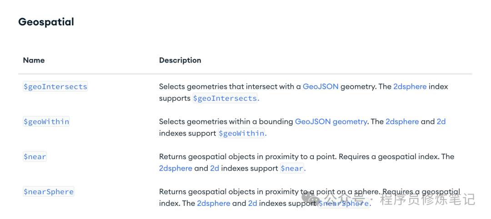Open the 2dsphere link in the $geoIntersects row
Image resolution: width=491 pixels, height=219 pixels.
pyautogui.click(x=410, y=86)
